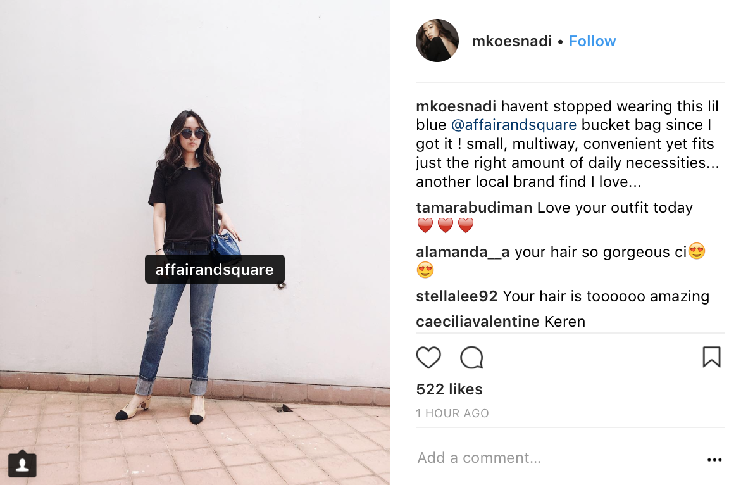Open the '1 hour ago' timestamp link
This screenshot has height=485, width=748.
click(x=452, y=413)
